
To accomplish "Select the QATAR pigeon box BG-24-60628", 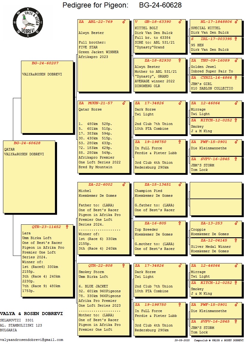I will pos(29,177).
